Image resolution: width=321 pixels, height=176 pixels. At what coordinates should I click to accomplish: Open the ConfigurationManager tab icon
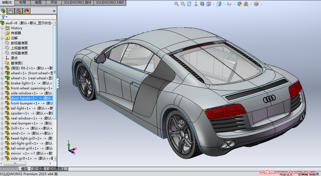point(19,11)
